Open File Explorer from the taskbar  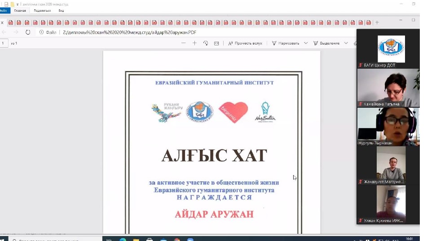136,239
